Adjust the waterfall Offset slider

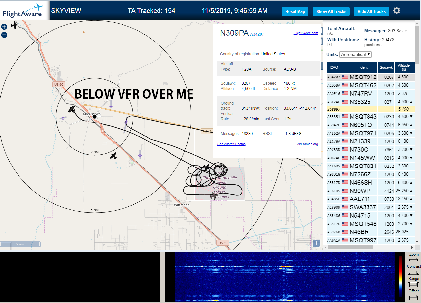[413, 297]
